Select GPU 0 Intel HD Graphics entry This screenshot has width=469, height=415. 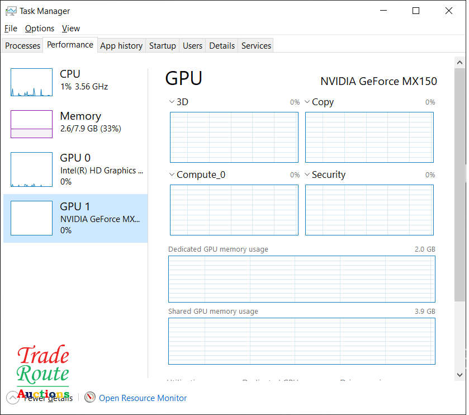75,169
